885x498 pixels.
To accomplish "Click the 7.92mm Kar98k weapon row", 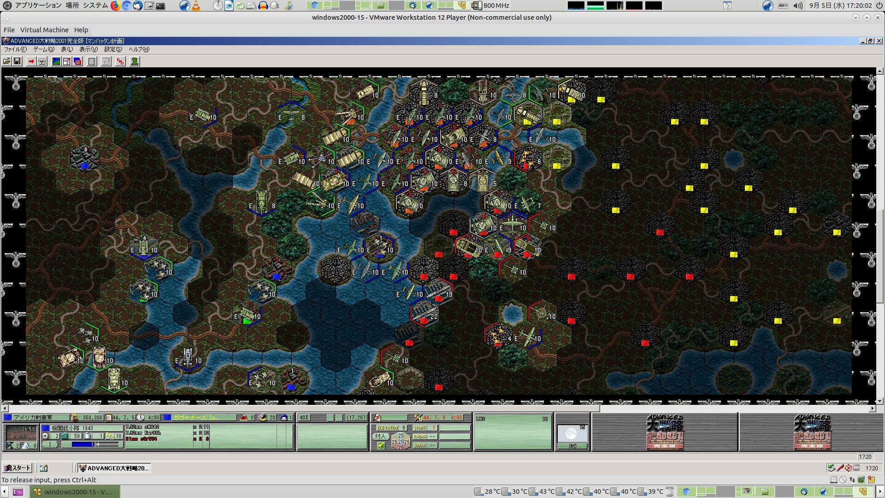I will [167, 433].
